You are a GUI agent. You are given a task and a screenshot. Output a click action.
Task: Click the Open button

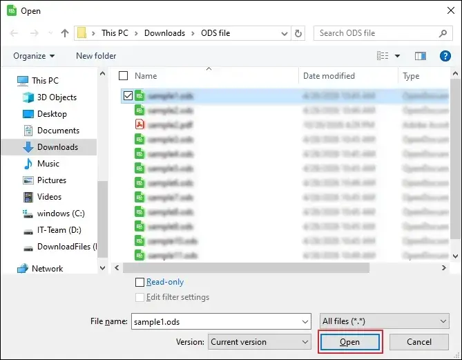pyautogui.click(x=349, y=342)
